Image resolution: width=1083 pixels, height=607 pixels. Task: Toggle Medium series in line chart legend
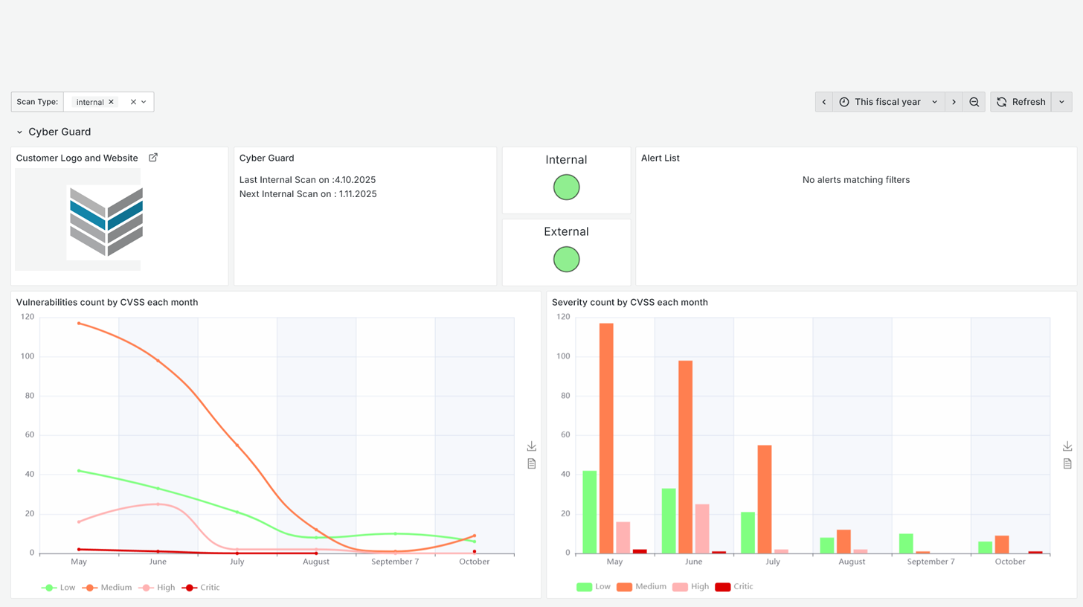tap(108, 588)
